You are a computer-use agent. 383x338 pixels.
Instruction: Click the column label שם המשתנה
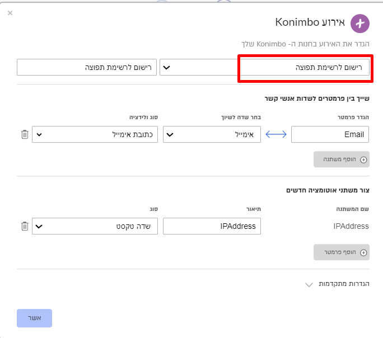[x=352, y=209]
